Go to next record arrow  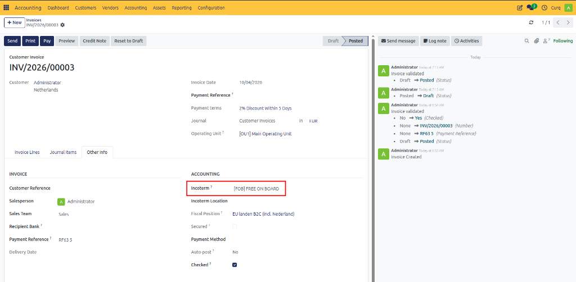coord(568,22)
